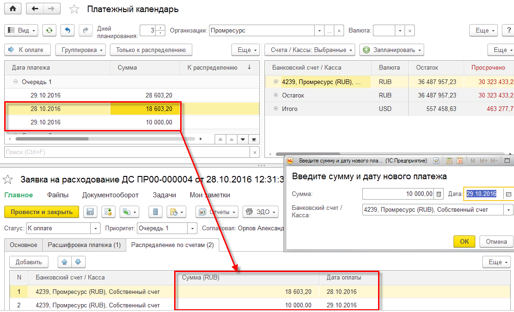Click the blue undo arrow icon
The width and height of the screenshot is (514, 312).
tap(68, 31)
